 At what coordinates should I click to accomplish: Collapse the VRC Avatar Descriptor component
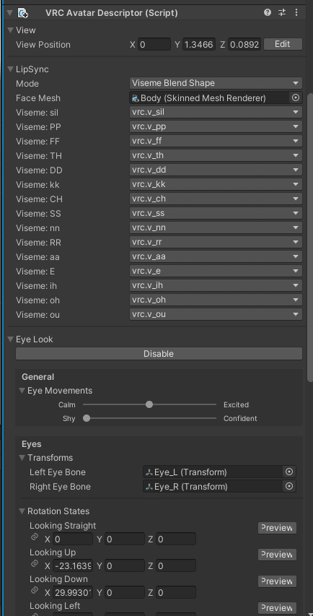pyautogui.click(x=10, y=13)
